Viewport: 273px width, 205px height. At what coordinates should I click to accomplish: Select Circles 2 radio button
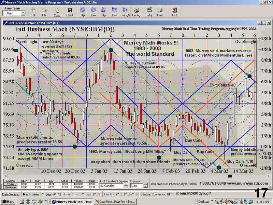click(126, 194)
